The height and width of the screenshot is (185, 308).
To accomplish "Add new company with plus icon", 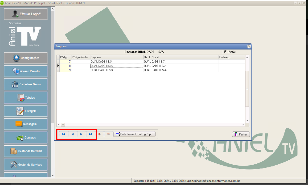I will (99, 134).
